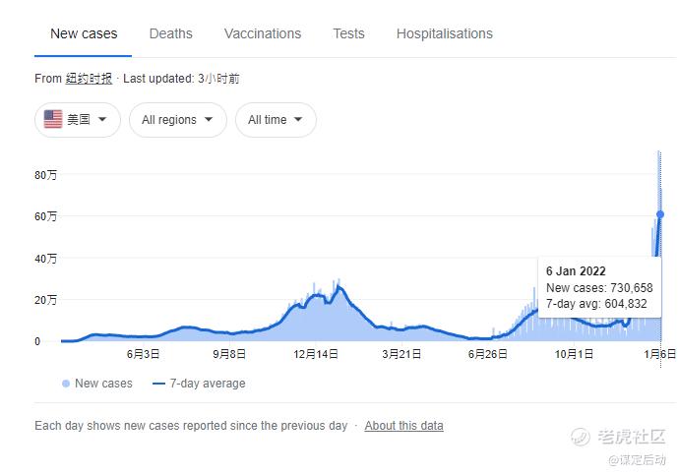The height and width of the screenshot is (475, 678).
Task: Click the US flag icon
Action: tap(53, 119)
